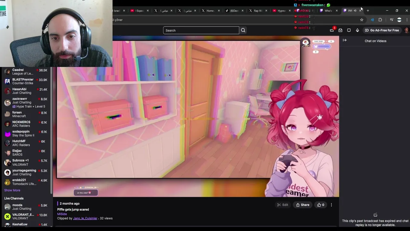Click Go Ad-Free for Free button

[382, 30]
